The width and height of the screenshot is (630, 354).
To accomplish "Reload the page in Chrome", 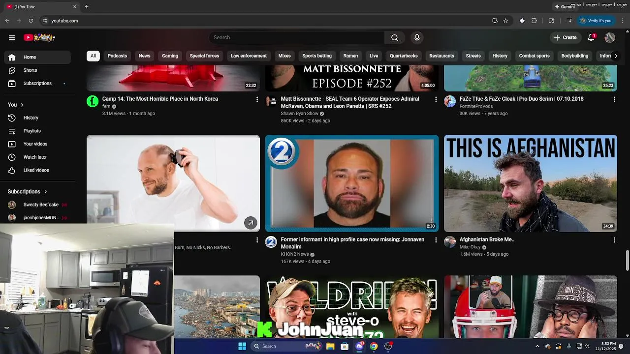I will point(31,21).
